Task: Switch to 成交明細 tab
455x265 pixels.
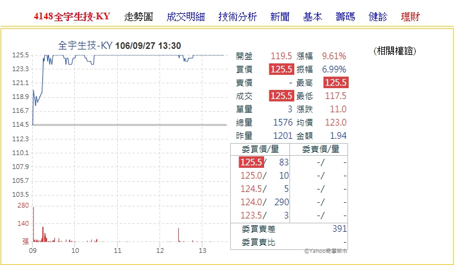Action: pyautogui.click(x=185, y=16)
